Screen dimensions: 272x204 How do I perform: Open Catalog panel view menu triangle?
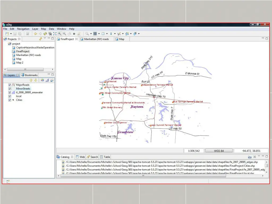tap(259, 156)
